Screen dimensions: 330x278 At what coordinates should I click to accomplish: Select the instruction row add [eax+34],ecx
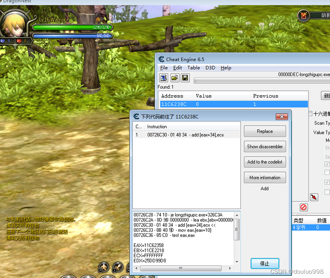[187, 135]
